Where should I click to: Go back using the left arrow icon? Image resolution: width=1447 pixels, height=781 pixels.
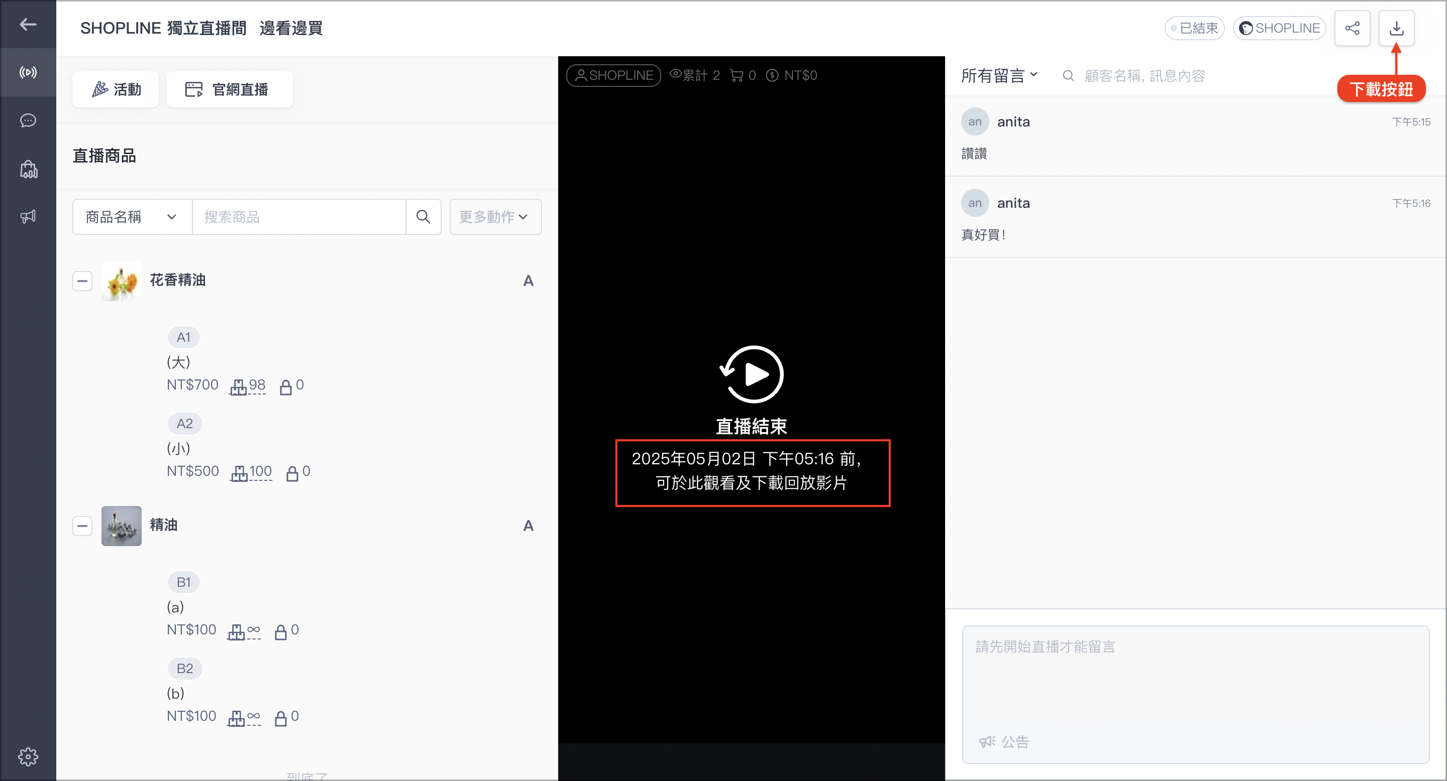coord(28,25)
